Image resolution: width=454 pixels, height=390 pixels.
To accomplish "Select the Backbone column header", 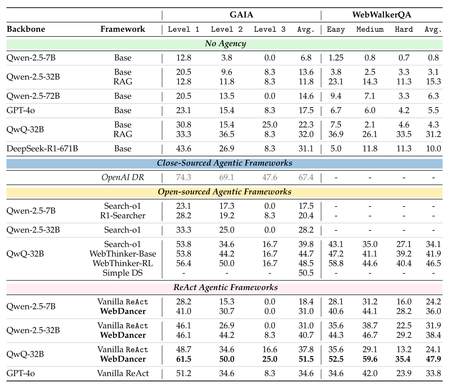I will click(x=26, y=29).
